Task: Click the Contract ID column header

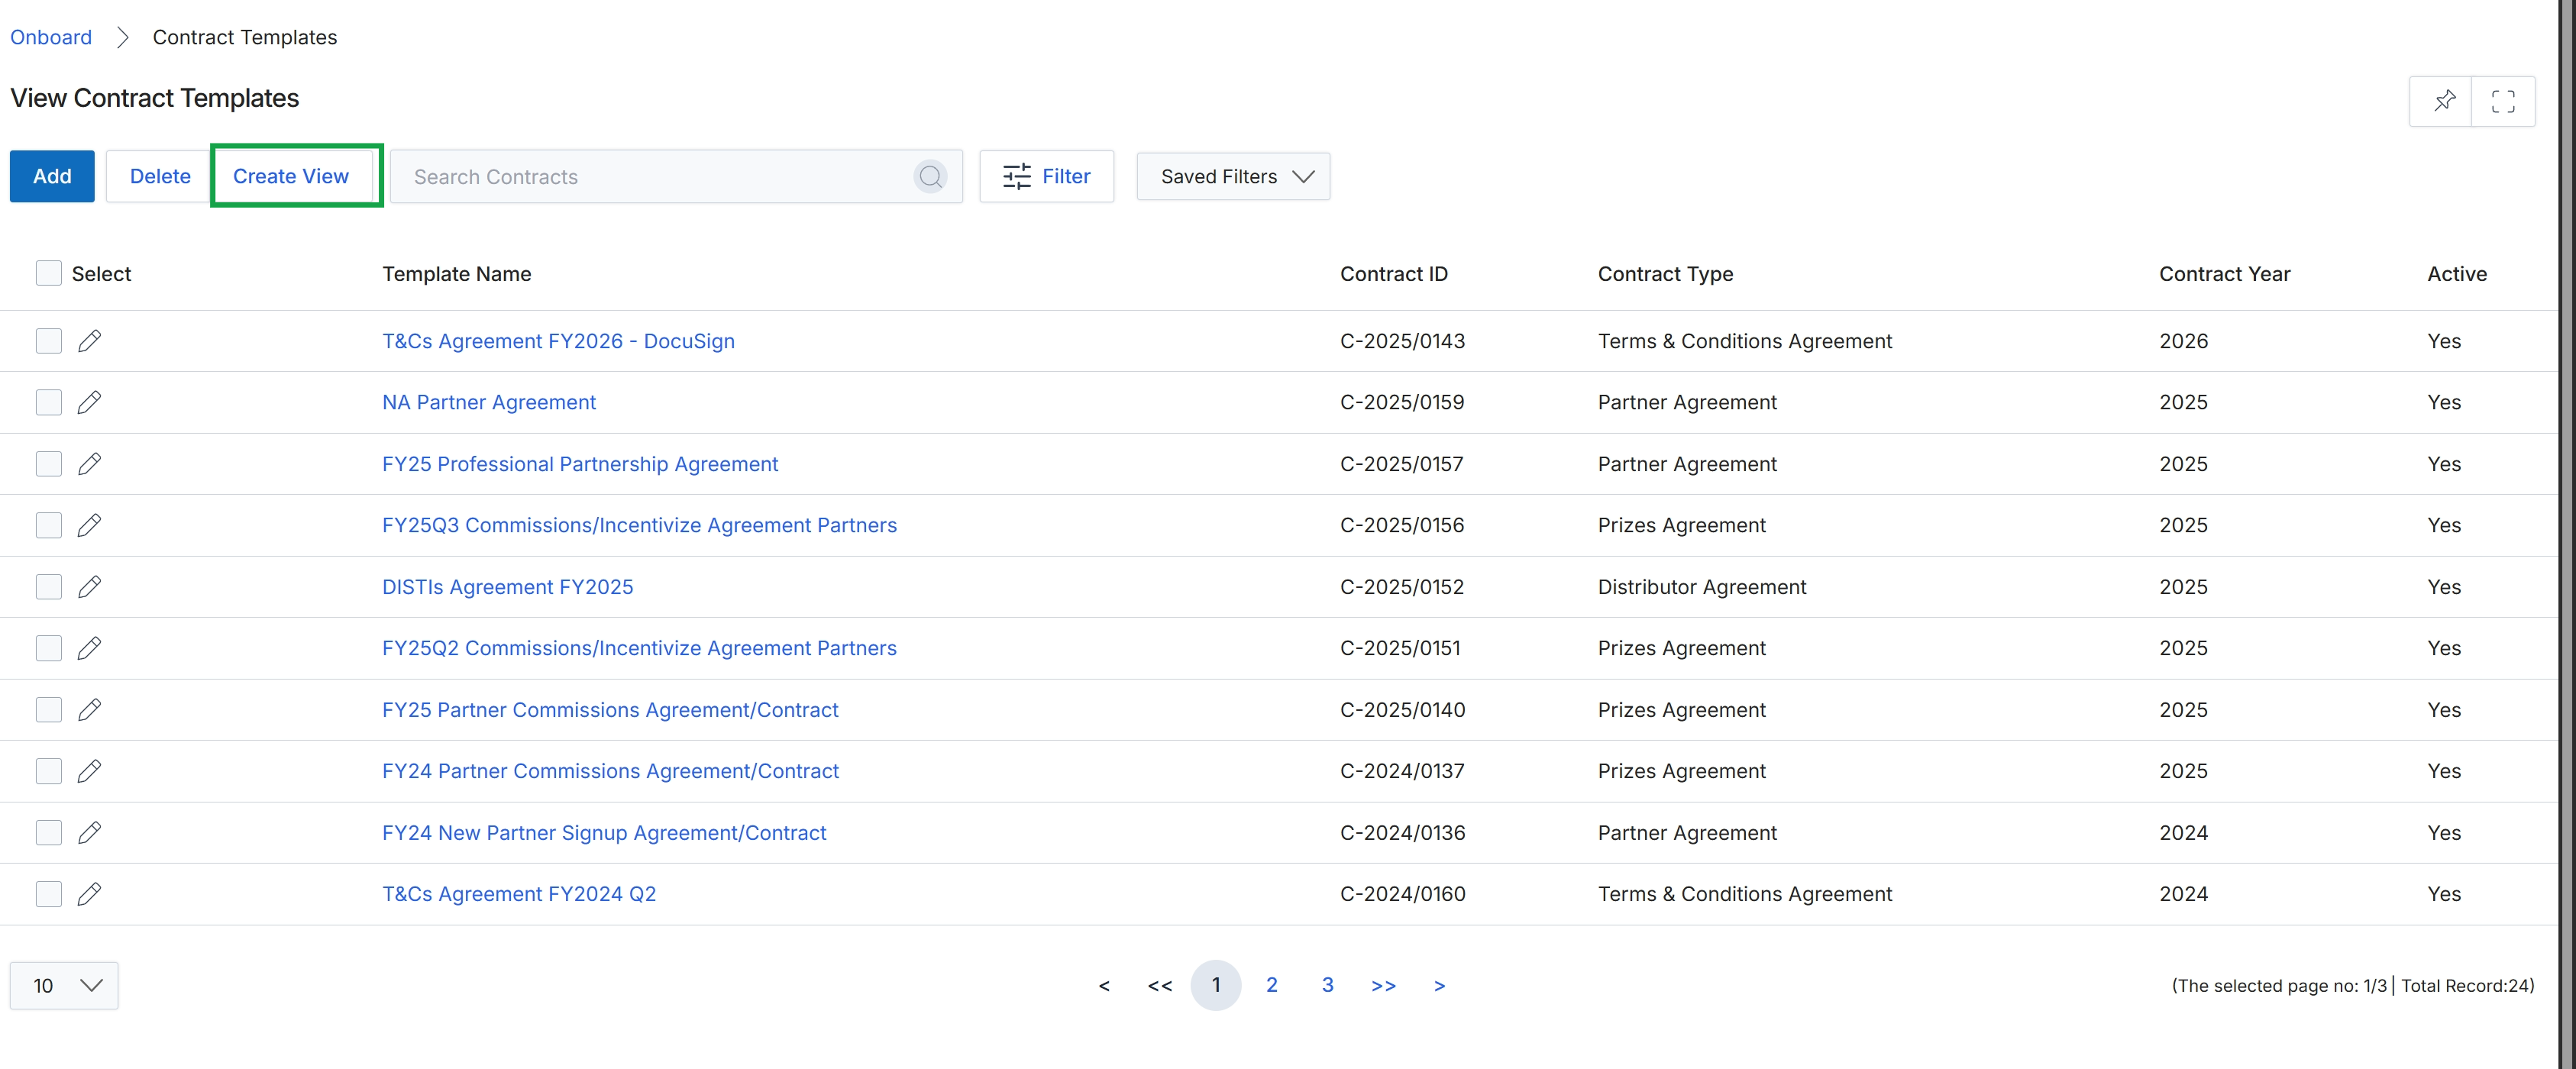Action: 1394,274
